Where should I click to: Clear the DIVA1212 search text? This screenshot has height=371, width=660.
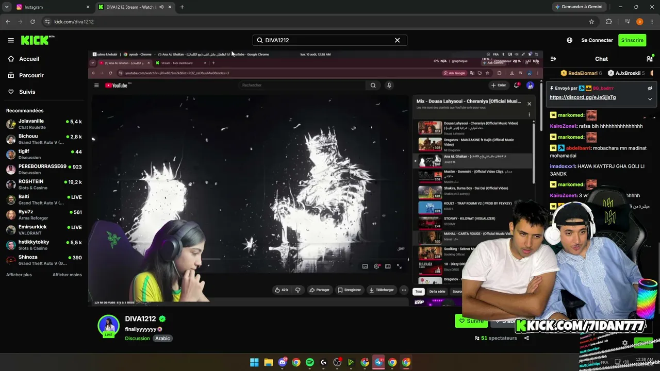(x=397, y=40)
